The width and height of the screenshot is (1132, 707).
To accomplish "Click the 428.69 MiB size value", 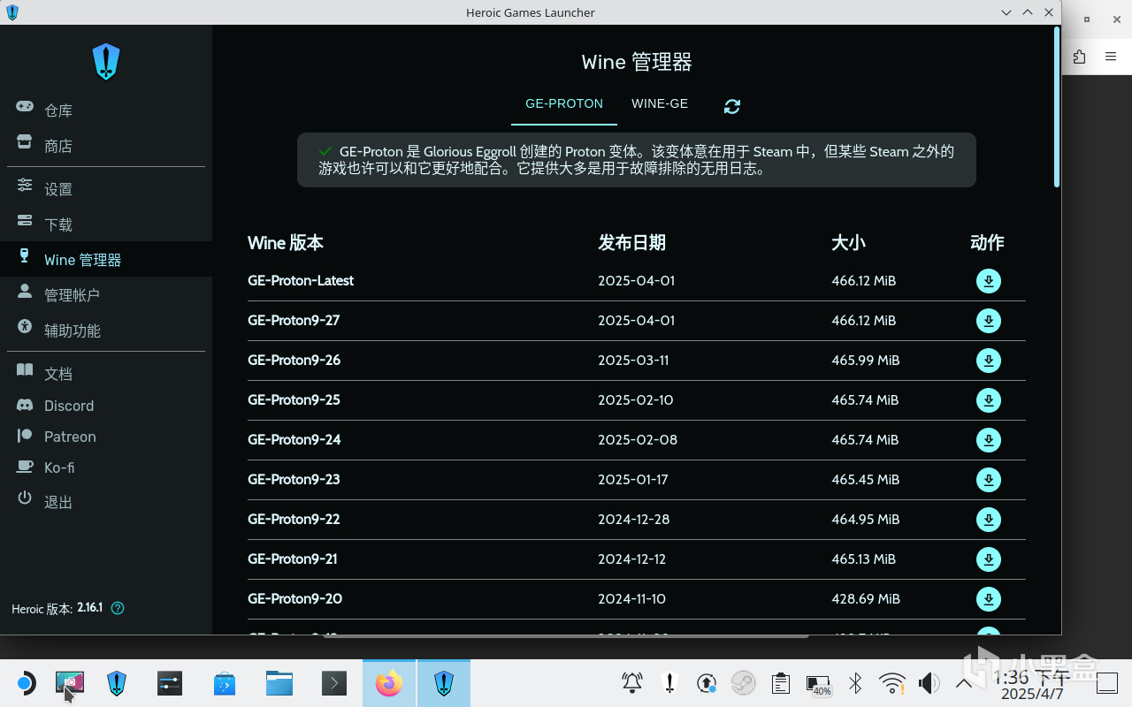I will [x=866, y=599].
